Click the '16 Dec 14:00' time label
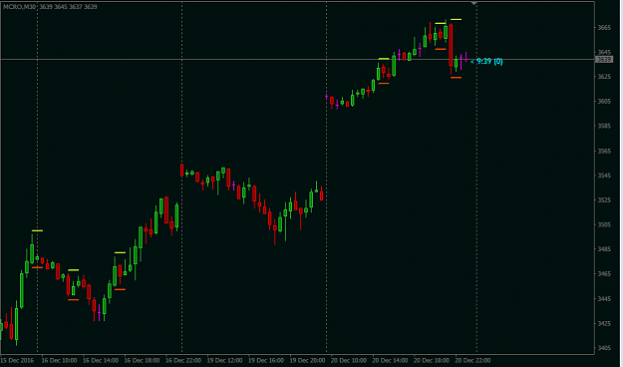623x367 pixels. pyautogui.click(x=101, y=361)
